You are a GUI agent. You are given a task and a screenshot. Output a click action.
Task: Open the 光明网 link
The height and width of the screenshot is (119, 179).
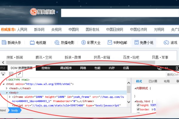[159, 30]
